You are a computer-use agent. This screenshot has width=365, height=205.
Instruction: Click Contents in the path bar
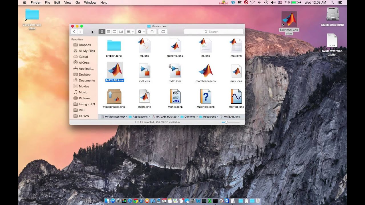pyautogui.click(x=188, y=117)
